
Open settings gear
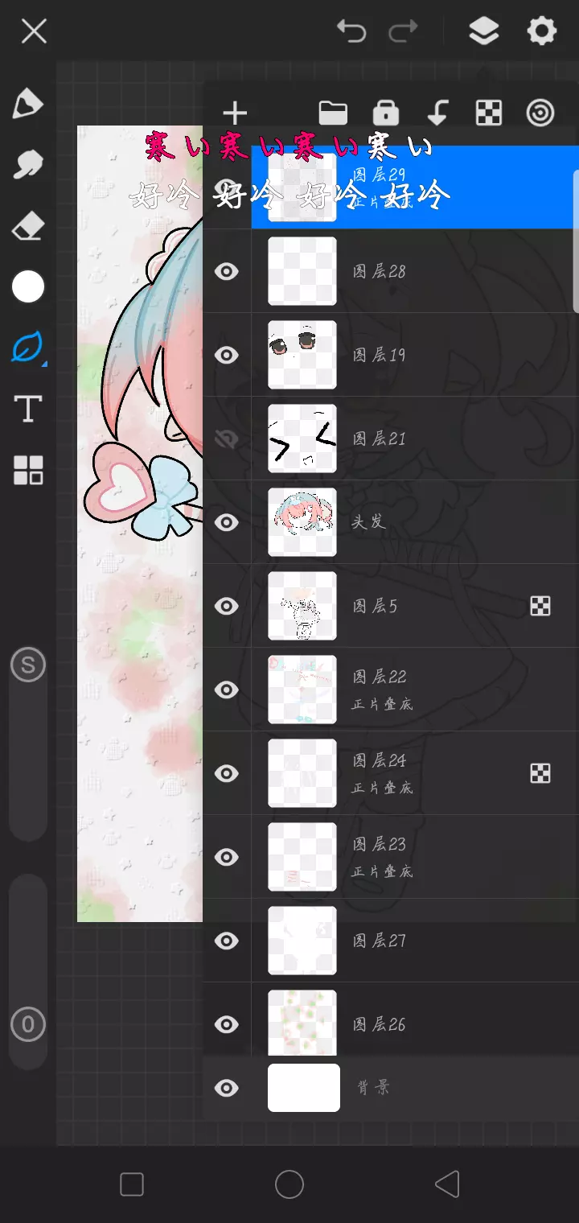coord(541,31)
